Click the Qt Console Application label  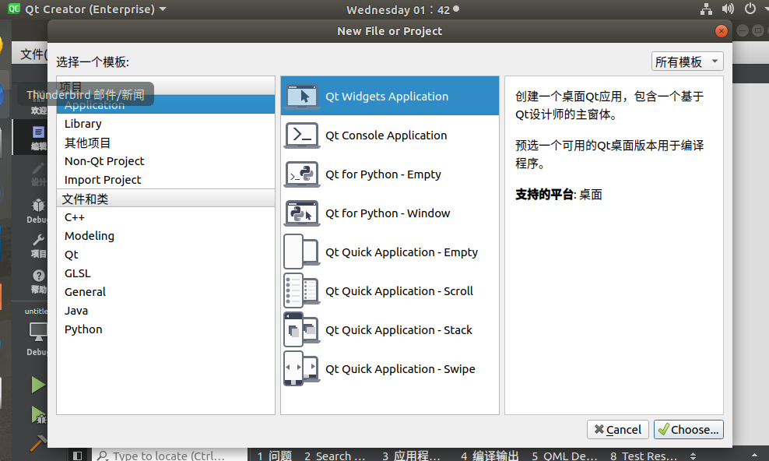coord(386,135)
